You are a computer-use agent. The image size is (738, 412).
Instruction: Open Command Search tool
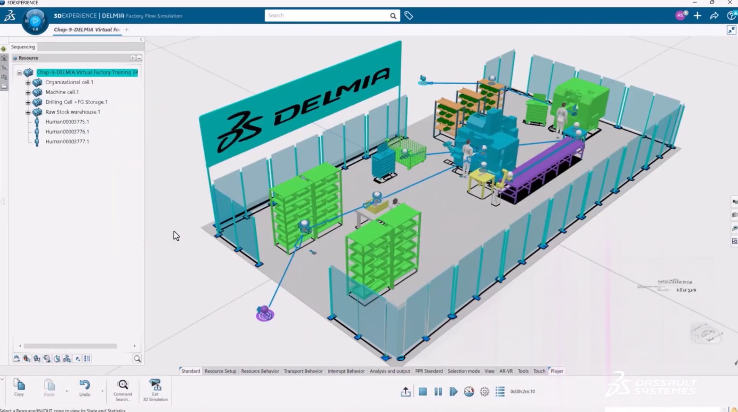pyautogui.click(x=122, y=385)
